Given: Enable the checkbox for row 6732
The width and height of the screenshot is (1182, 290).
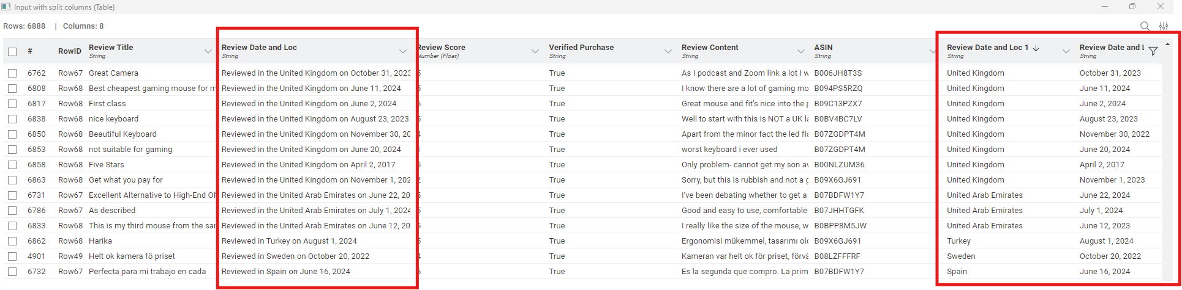Looking at the screenshot, I should (x=12, y=272).
